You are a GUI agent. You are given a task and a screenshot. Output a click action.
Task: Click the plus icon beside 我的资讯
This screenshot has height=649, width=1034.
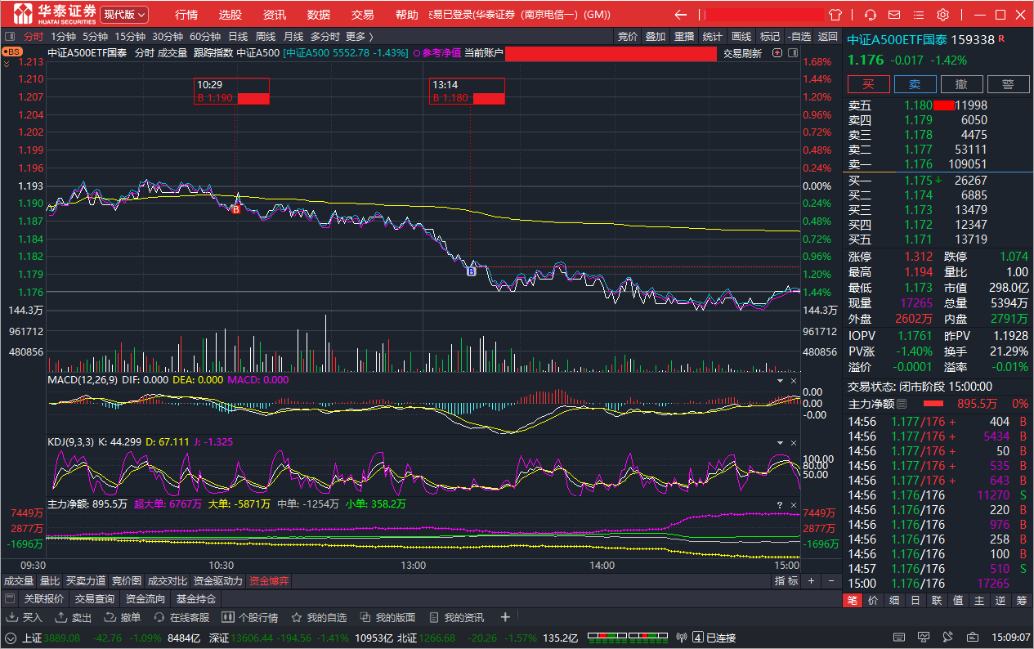point(505,617)
